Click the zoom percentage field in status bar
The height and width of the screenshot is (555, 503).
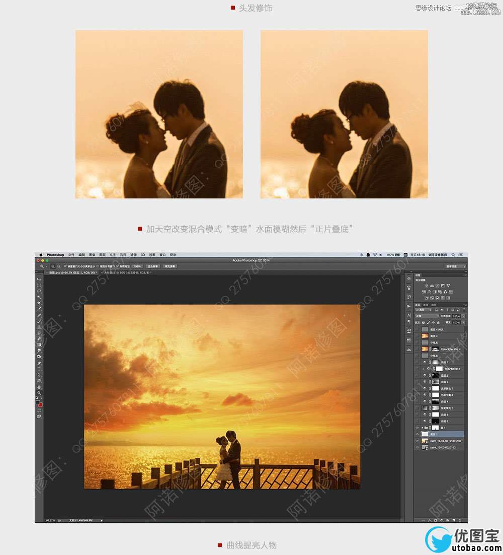pyautogui.click(x=49, y=520)
